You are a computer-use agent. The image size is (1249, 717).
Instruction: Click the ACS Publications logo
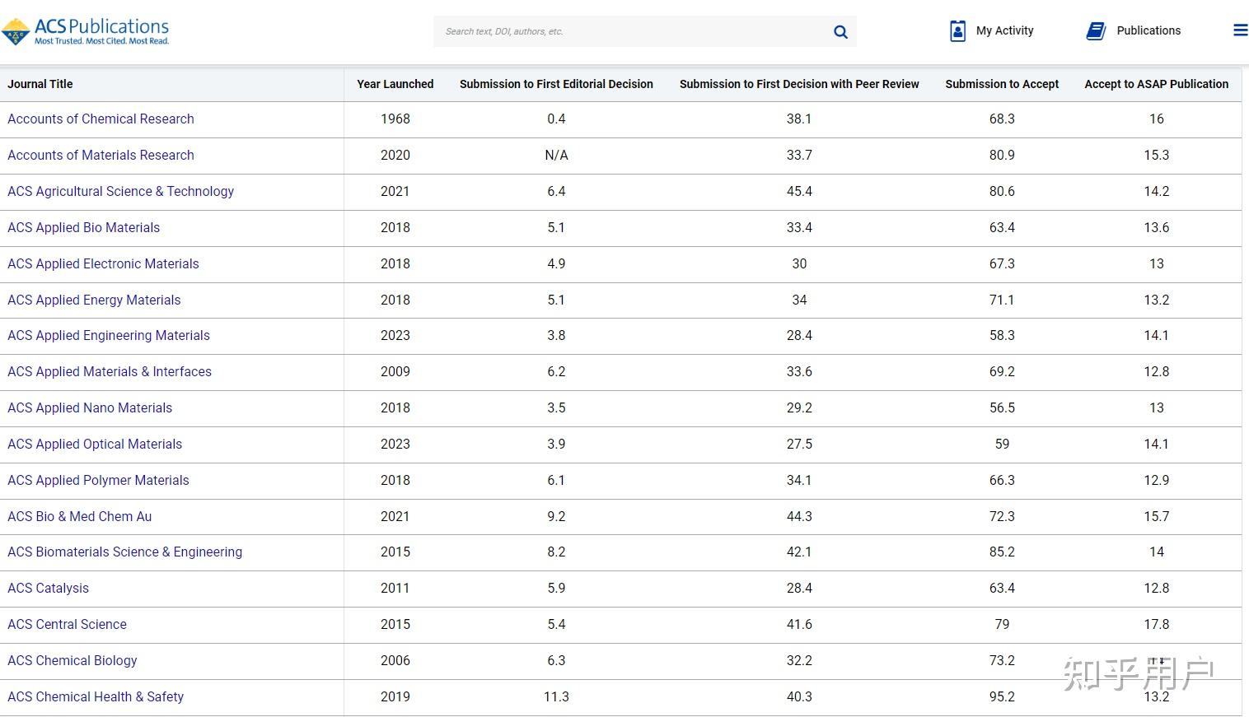[86, 31]
